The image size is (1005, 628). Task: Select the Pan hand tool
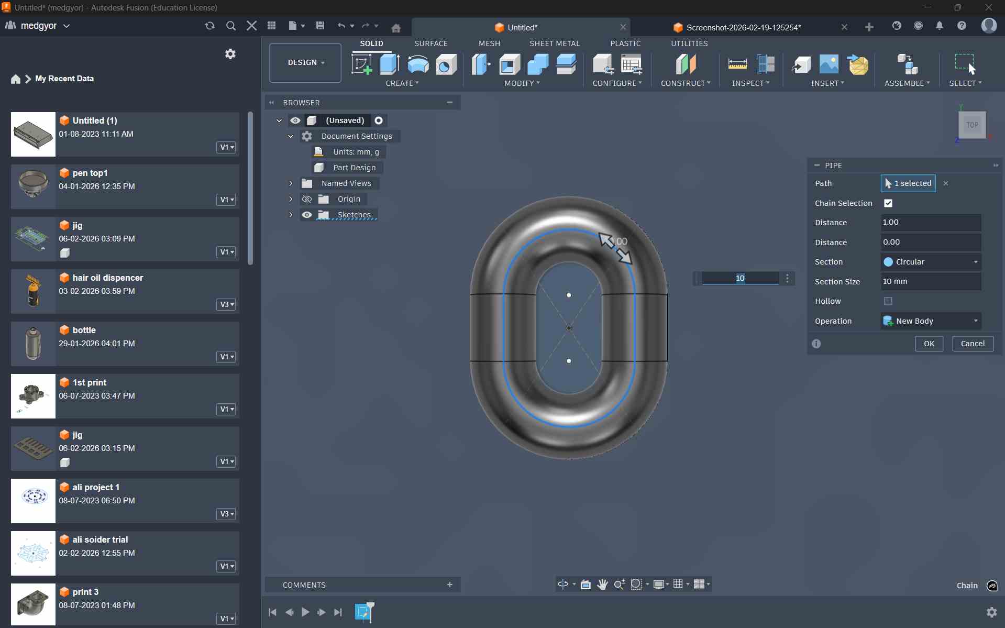(602, 584)
